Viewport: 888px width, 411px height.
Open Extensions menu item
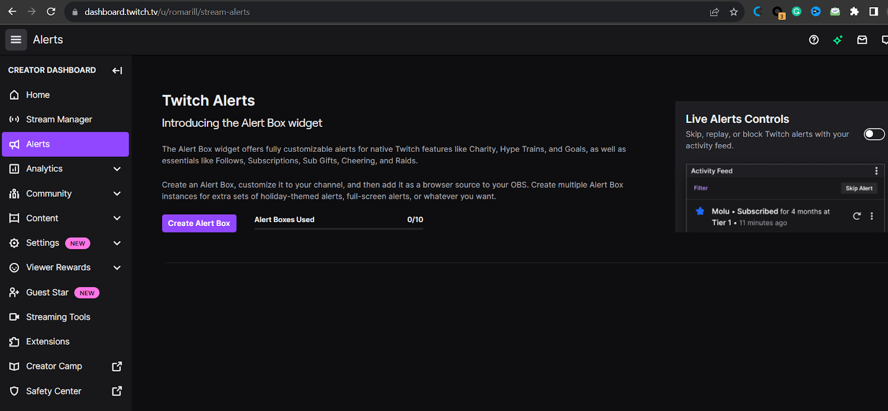(65, 342)
